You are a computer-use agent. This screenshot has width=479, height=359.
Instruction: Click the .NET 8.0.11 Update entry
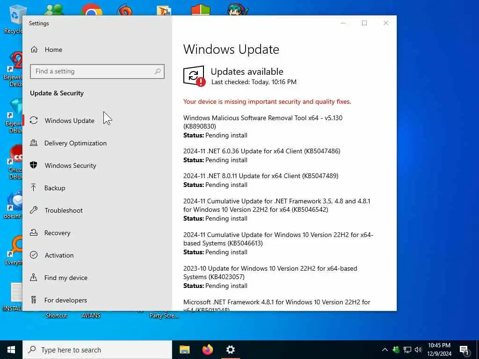[x=261, y=180]
